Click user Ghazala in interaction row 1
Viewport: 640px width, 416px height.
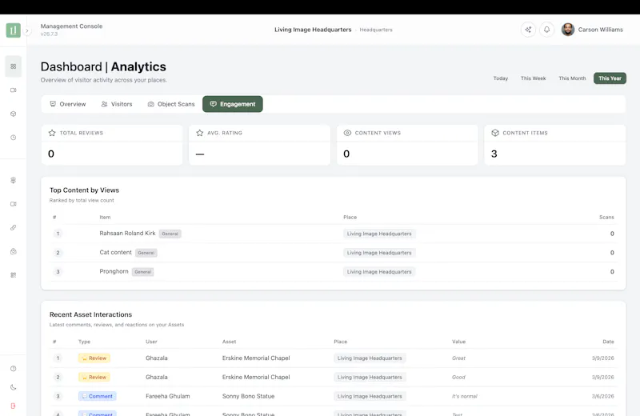click(x=157, y=358)
